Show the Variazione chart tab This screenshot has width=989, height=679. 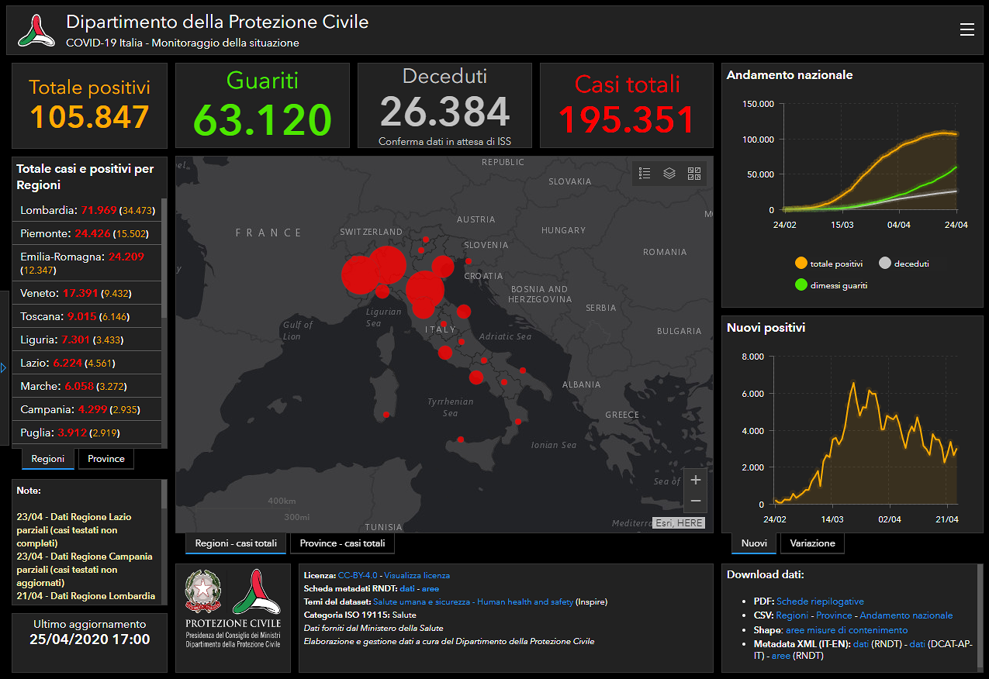812,543
